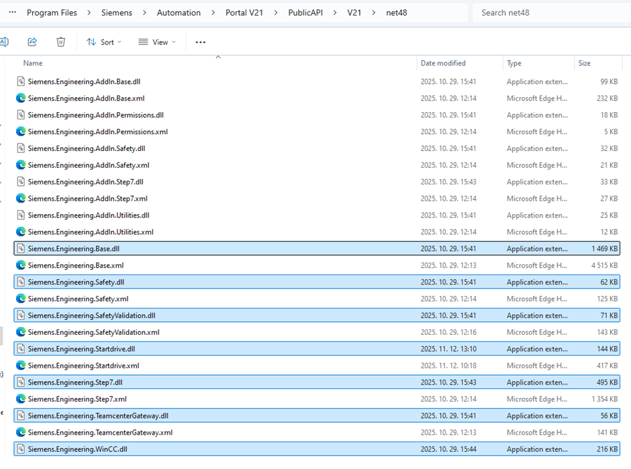This screenshot has width=631, height=469.
Task: Click the Rename icon in the toolbar
Action: (4, 42)
